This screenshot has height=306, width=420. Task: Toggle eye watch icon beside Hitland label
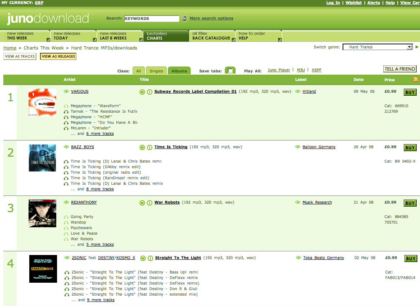point(297,91)
